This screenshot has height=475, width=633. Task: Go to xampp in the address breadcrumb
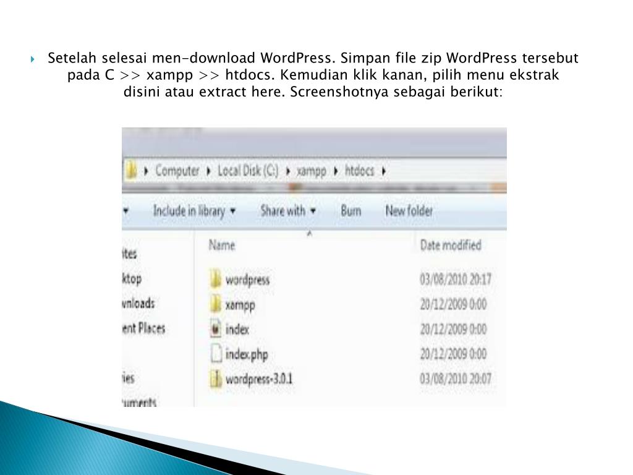[x=312, y=171]
